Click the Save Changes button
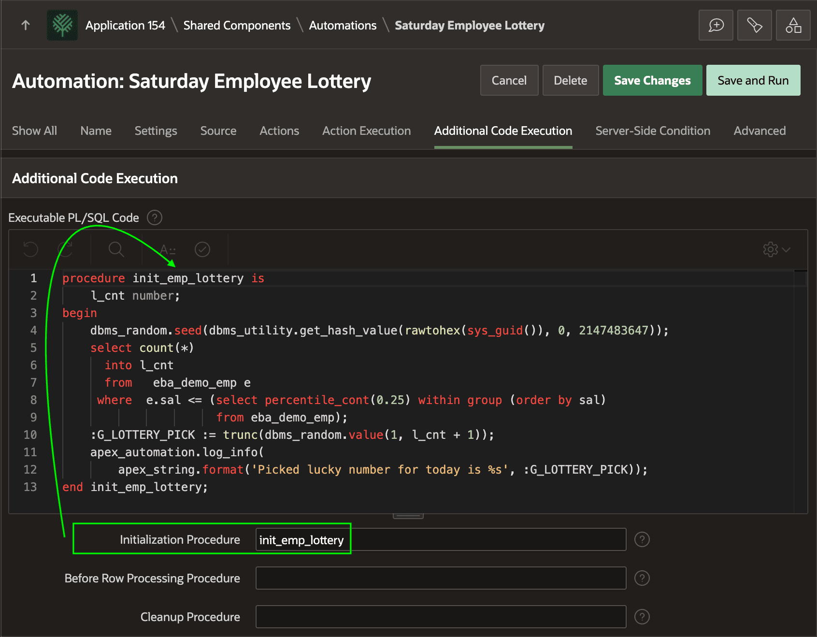The width and height of the screenshot is (817, 637). 652,80
